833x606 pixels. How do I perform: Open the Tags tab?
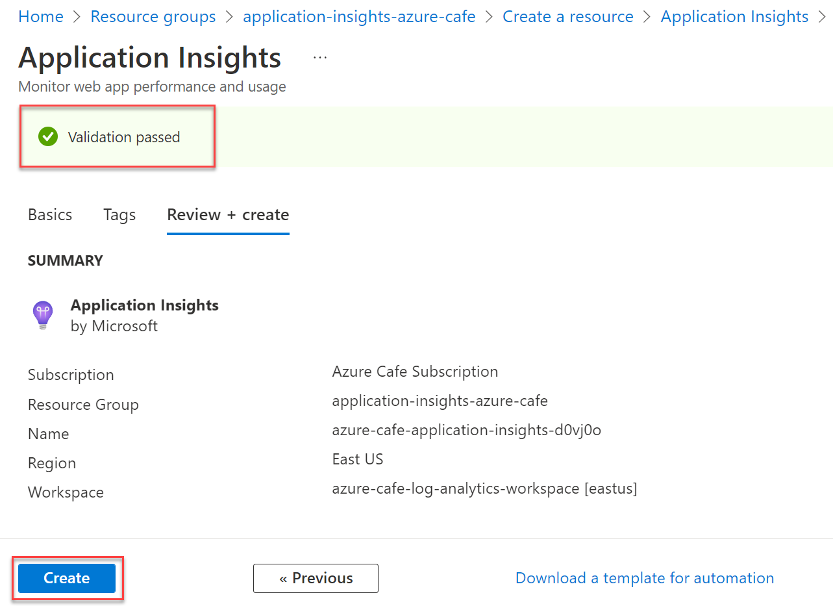(119, 215)
